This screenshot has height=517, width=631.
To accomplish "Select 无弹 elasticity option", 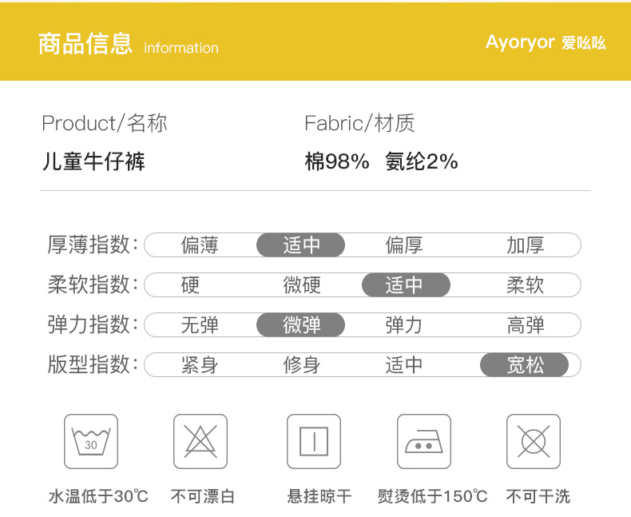I will coord(200,325).
